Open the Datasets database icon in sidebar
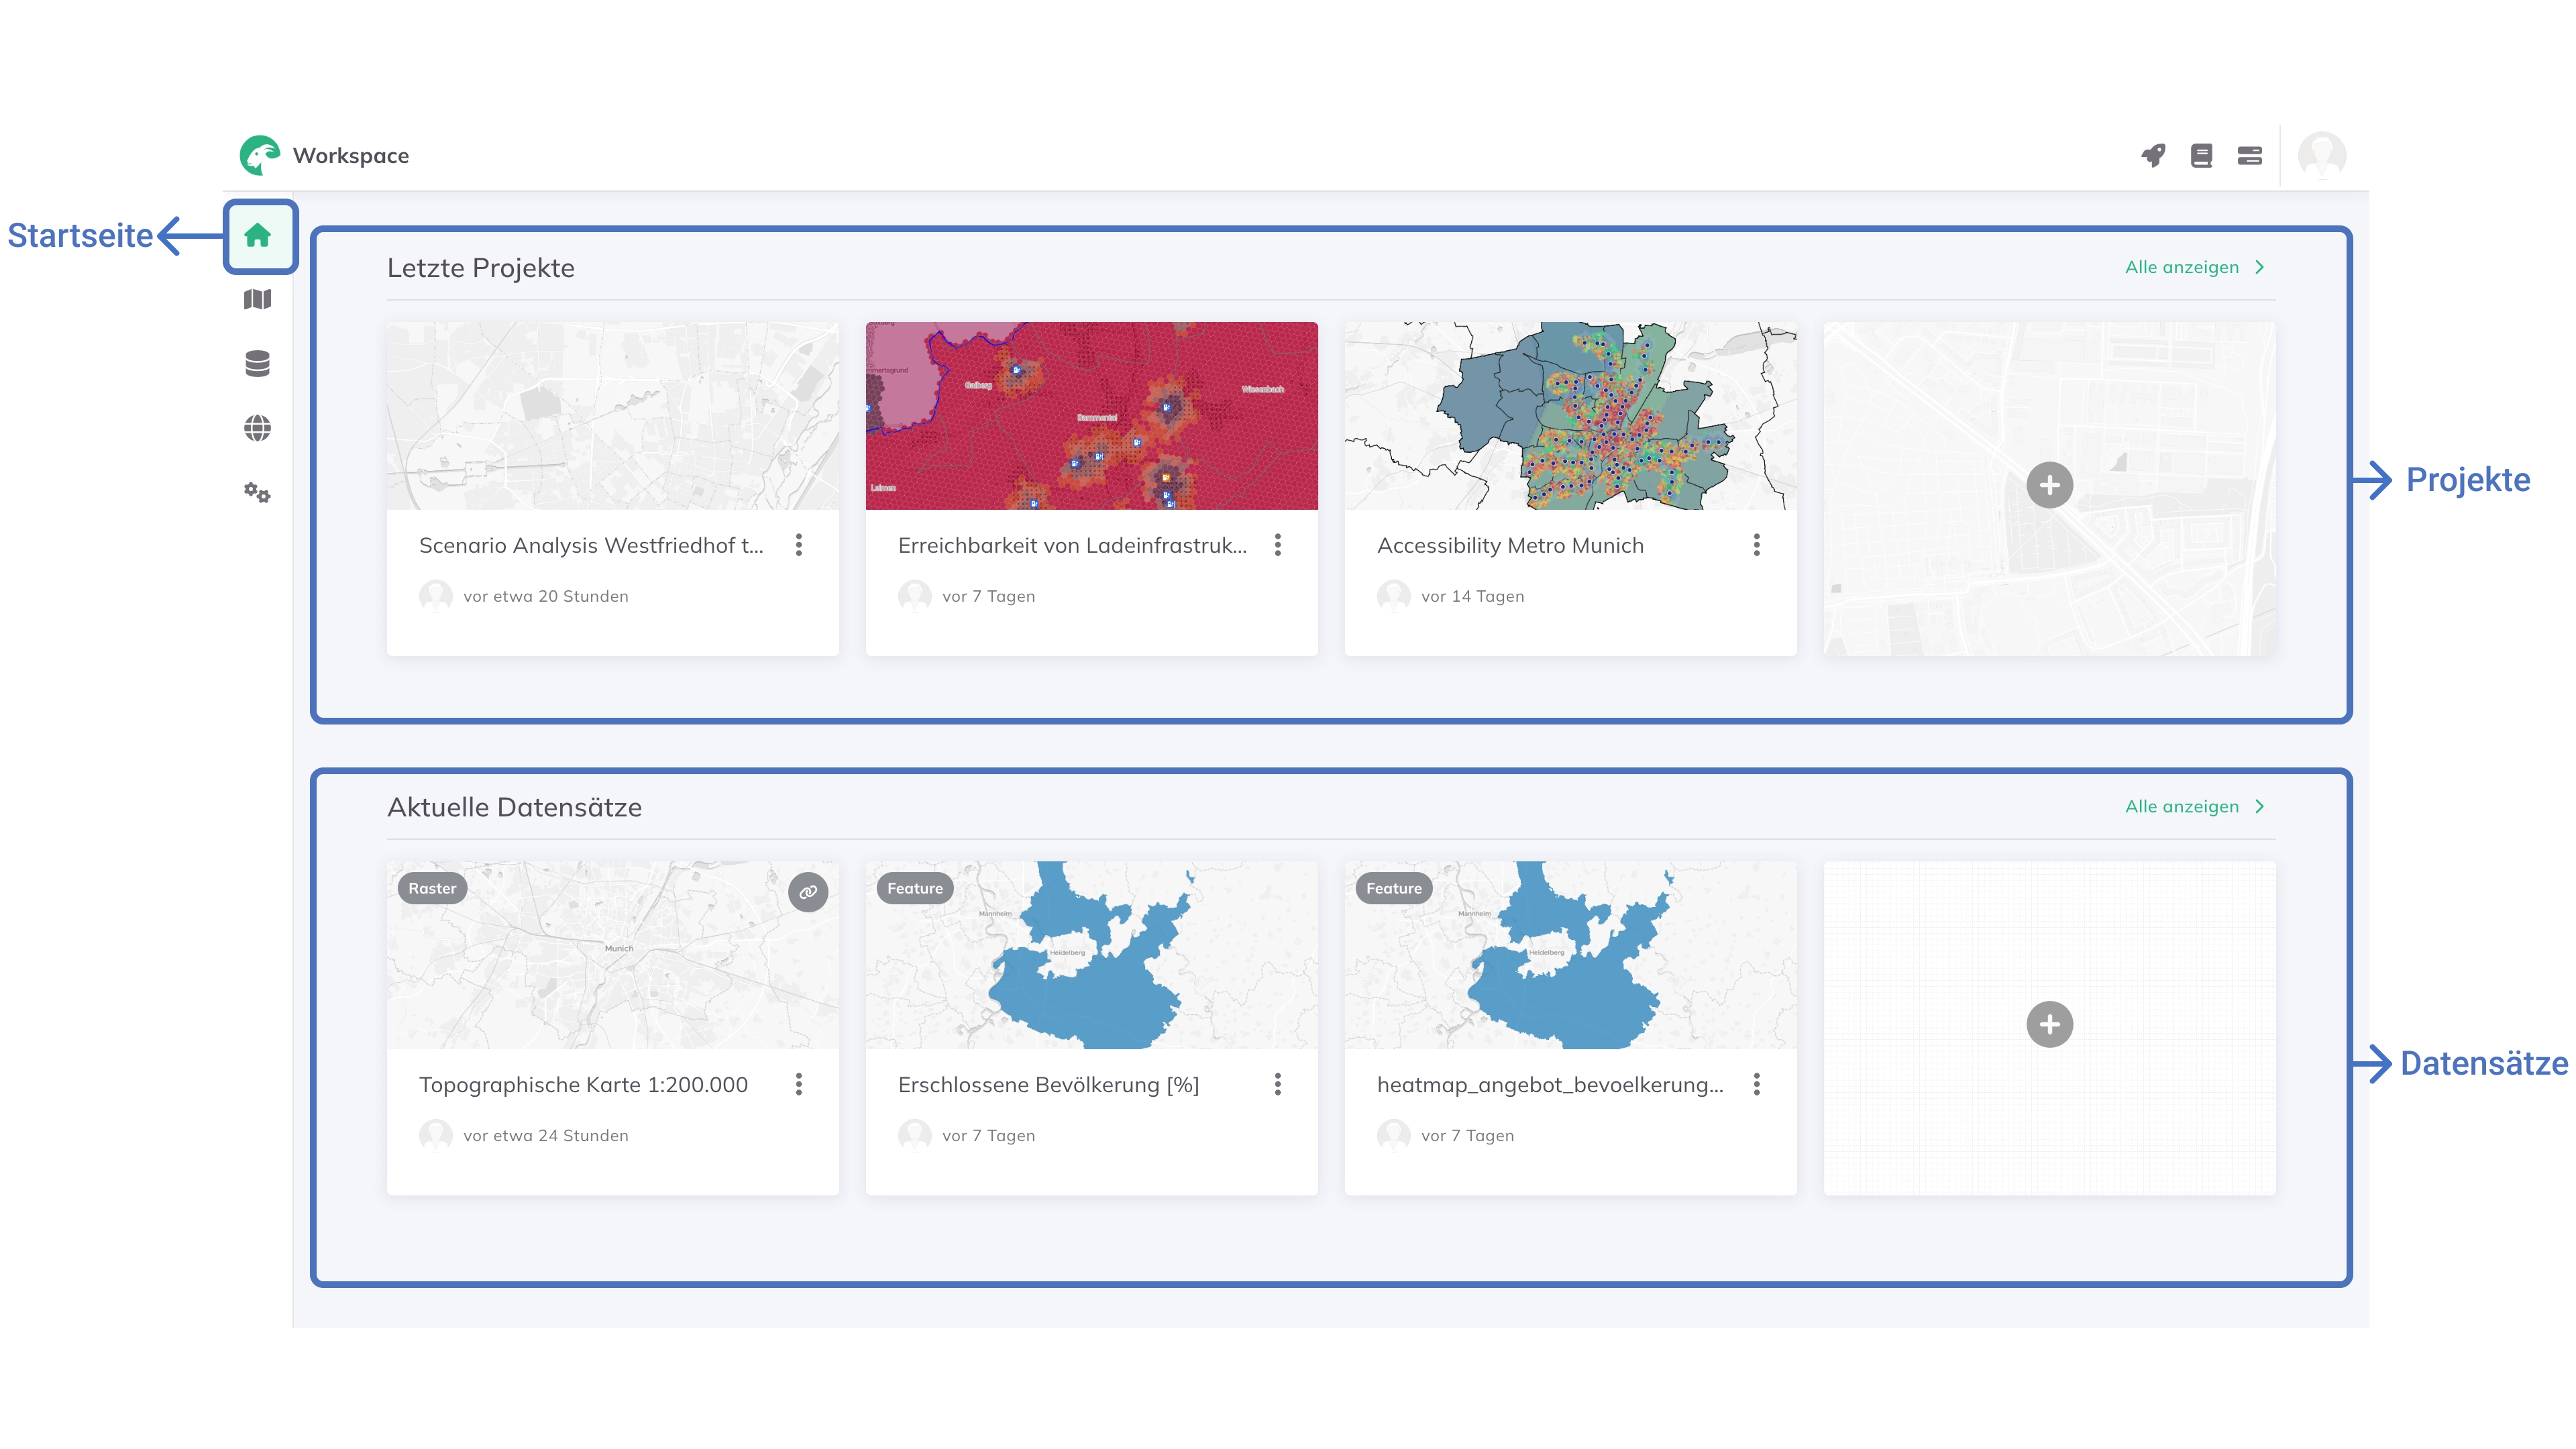Image resolution: width=2576 pixels, height=1449 pixels. tap(258, 364)
